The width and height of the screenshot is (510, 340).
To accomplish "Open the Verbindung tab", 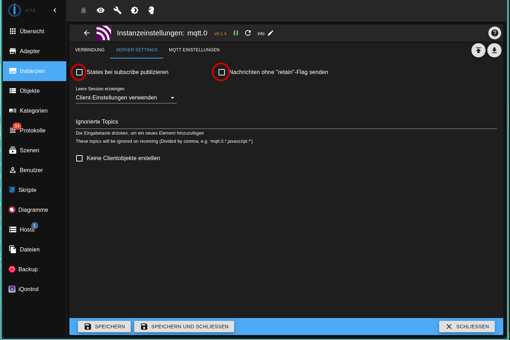I will click(x=90, y=50).
